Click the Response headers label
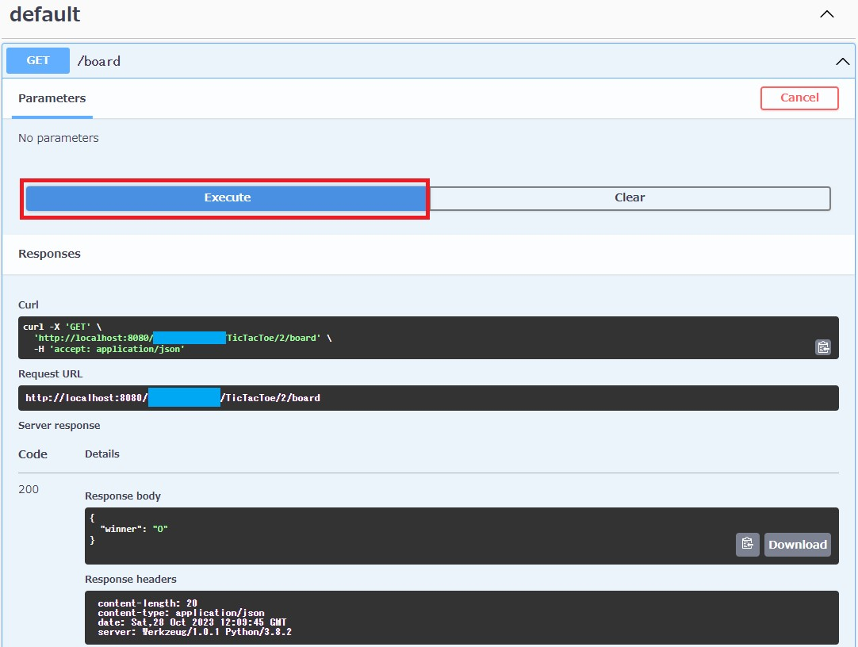The height and width of the screenshot is (647, 858). click(131, 579)
